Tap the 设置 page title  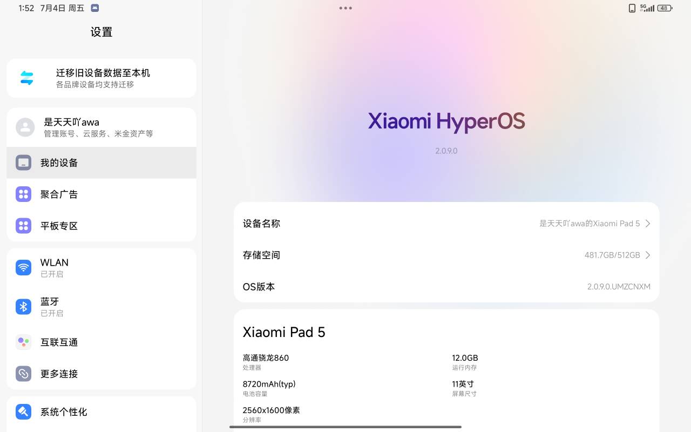[101, 32]
